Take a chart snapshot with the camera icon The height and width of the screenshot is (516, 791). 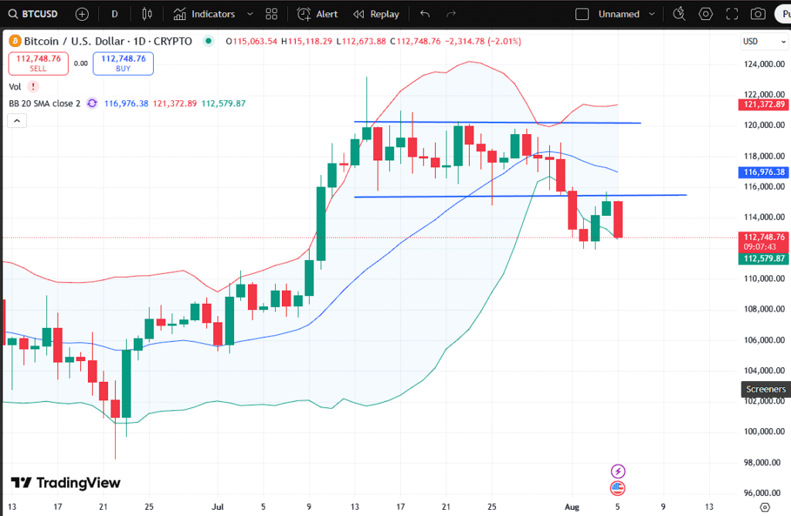coord(759,14)
